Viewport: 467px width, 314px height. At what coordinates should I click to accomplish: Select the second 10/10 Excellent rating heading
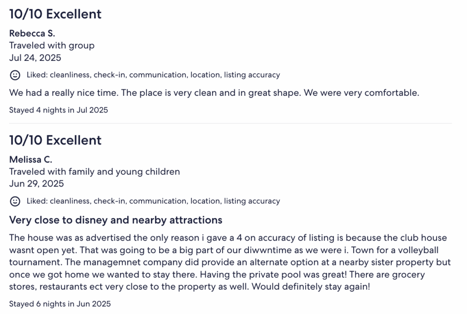pos(55,140)
